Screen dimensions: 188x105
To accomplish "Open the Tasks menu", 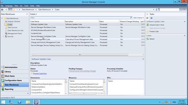I will click(32, 6).
